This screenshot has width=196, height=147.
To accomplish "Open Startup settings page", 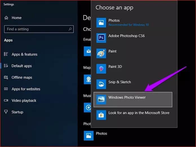I will click(17, 112).
